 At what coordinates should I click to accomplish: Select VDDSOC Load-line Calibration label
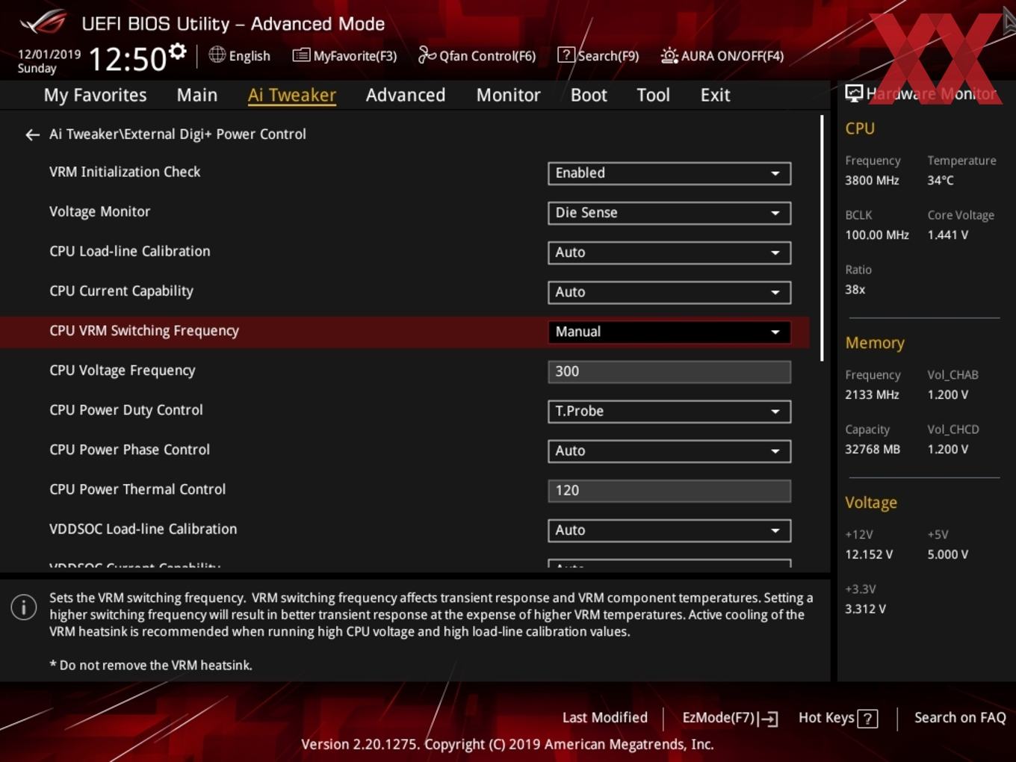[x=143, y=529]
